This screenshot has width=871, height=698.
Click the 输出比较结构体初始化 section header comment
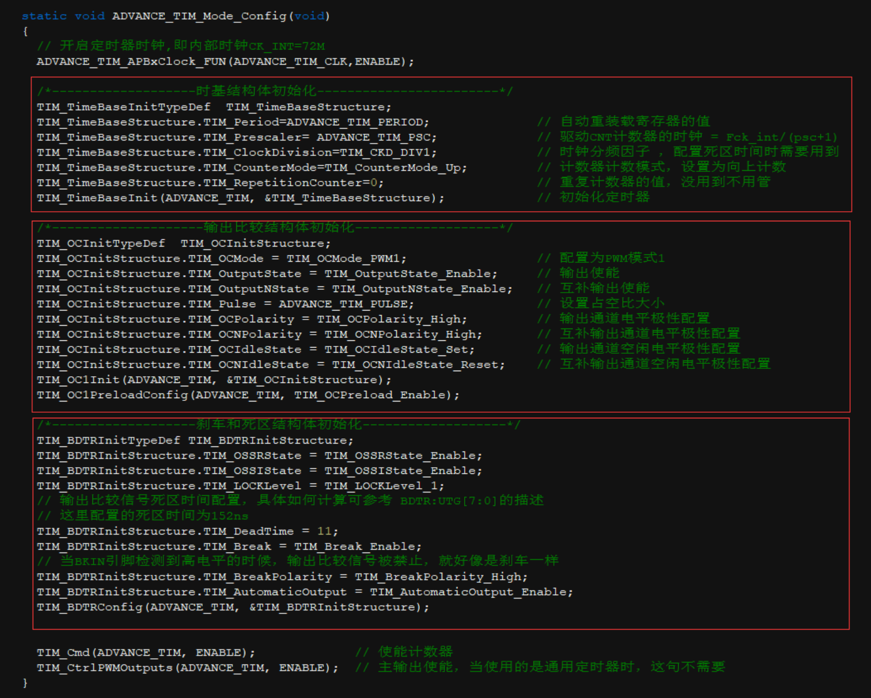[x=275, y=227]
